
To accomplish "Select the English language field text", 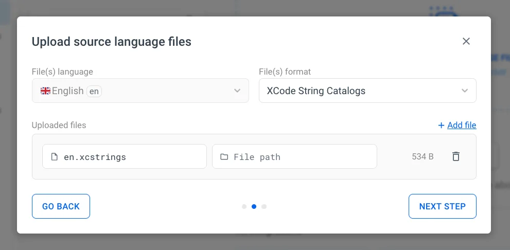I will (67, 91).
